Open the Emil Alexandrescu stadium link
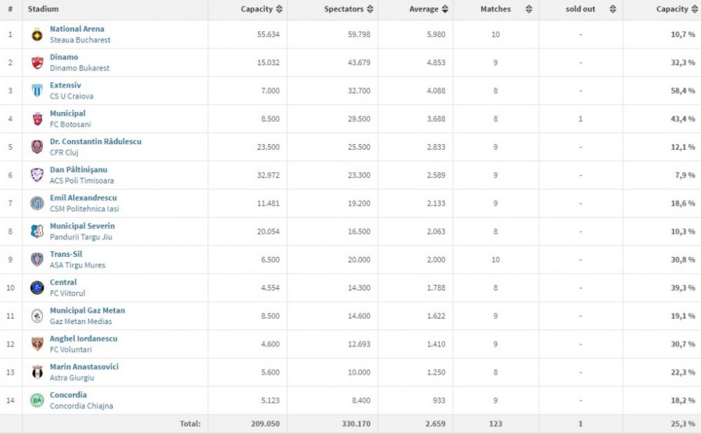 coord(83,198)
